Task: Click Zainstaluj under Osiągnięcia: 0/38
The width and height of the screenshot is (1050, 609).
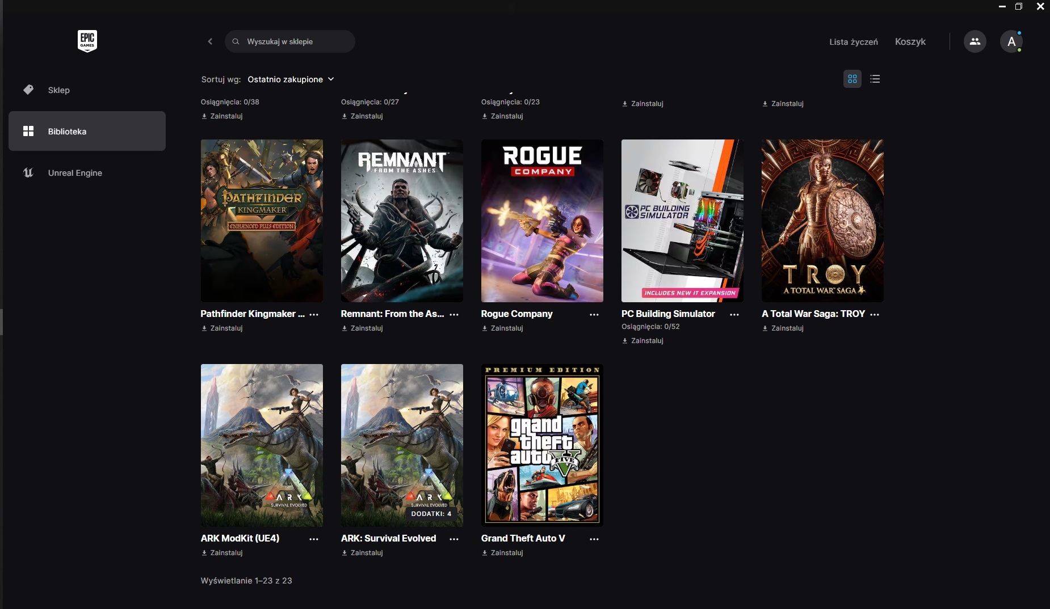Action: pyautogui.click(x=222, y=116)
